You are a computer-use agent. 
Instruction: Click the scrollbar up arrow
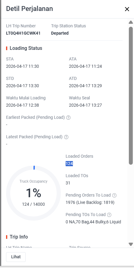coord(131,22)
